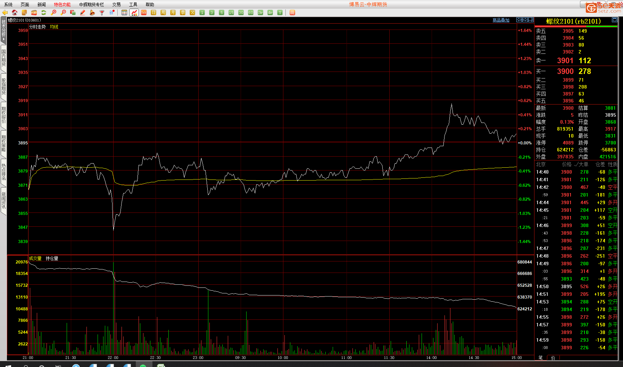
Task: Click the red-green overlapping windows icon
Action: coord(73,12)
